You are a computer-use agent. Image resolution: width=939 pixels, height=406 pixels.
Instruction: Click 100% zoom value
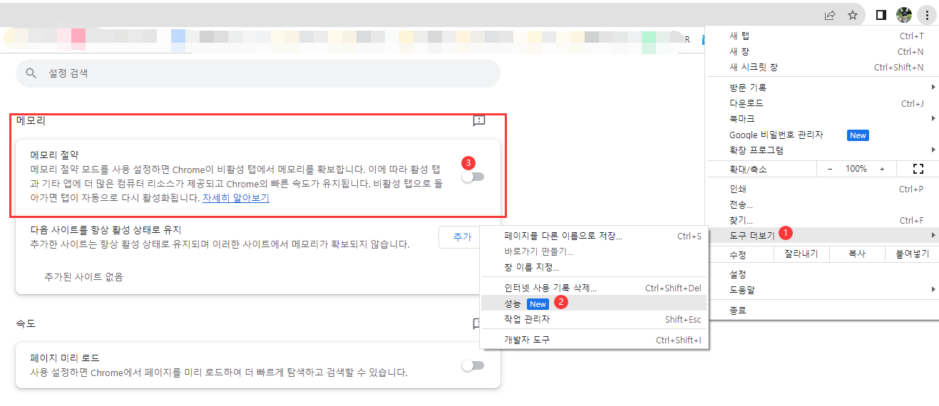(x=856, y=169)
